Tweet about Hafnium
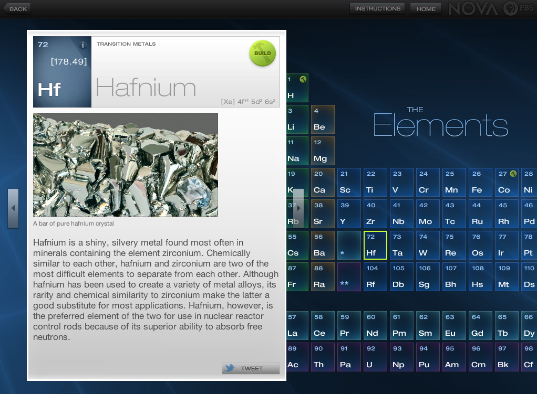537x394 pixels. 251,368
